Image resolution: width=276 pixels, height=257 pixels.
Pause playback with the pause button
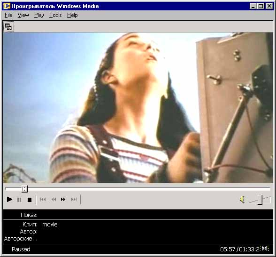[19, 200]
